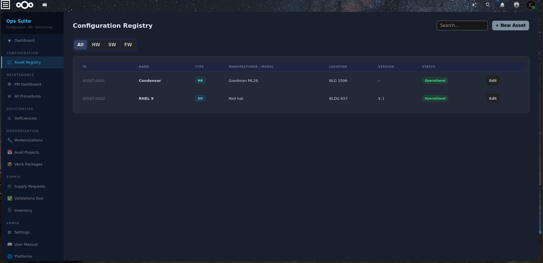This screenshot has height=263, width=543.
Task: Switch to the SW filter tab
Action: click(112, 45)
